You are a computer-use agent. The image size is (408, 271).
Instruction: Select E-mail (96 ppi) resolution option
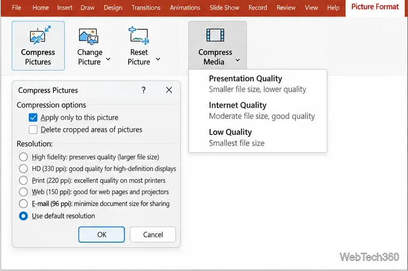click(23, 204)
